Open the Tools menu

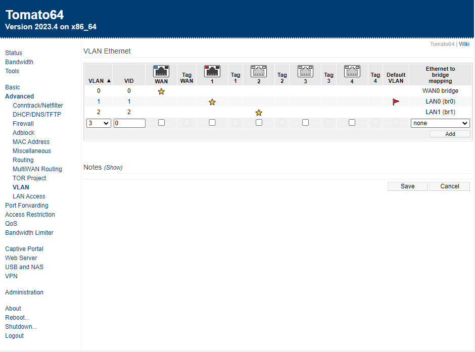(x=12, y=71)
